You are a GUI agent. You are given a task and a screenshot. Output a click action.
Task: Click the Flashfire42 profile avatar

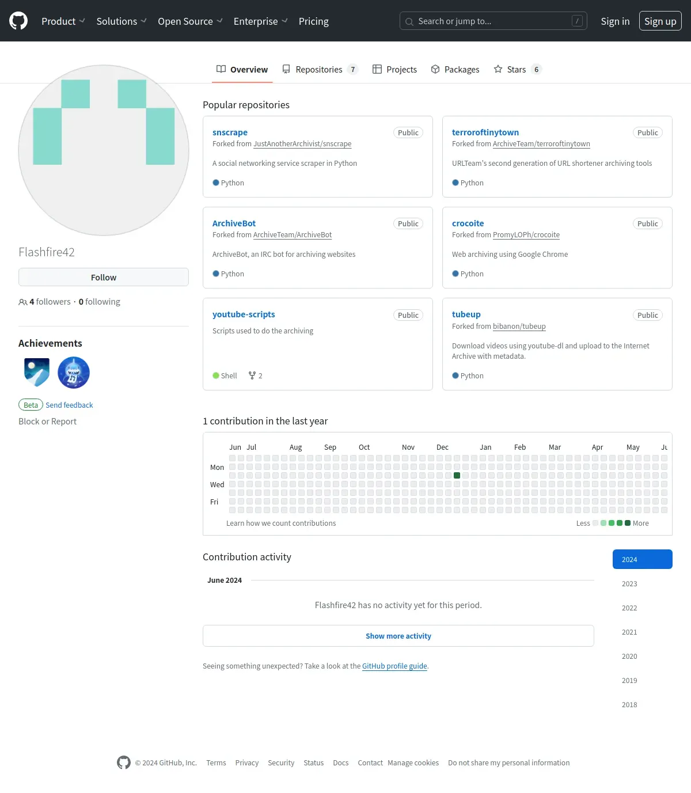click(104, 150)
